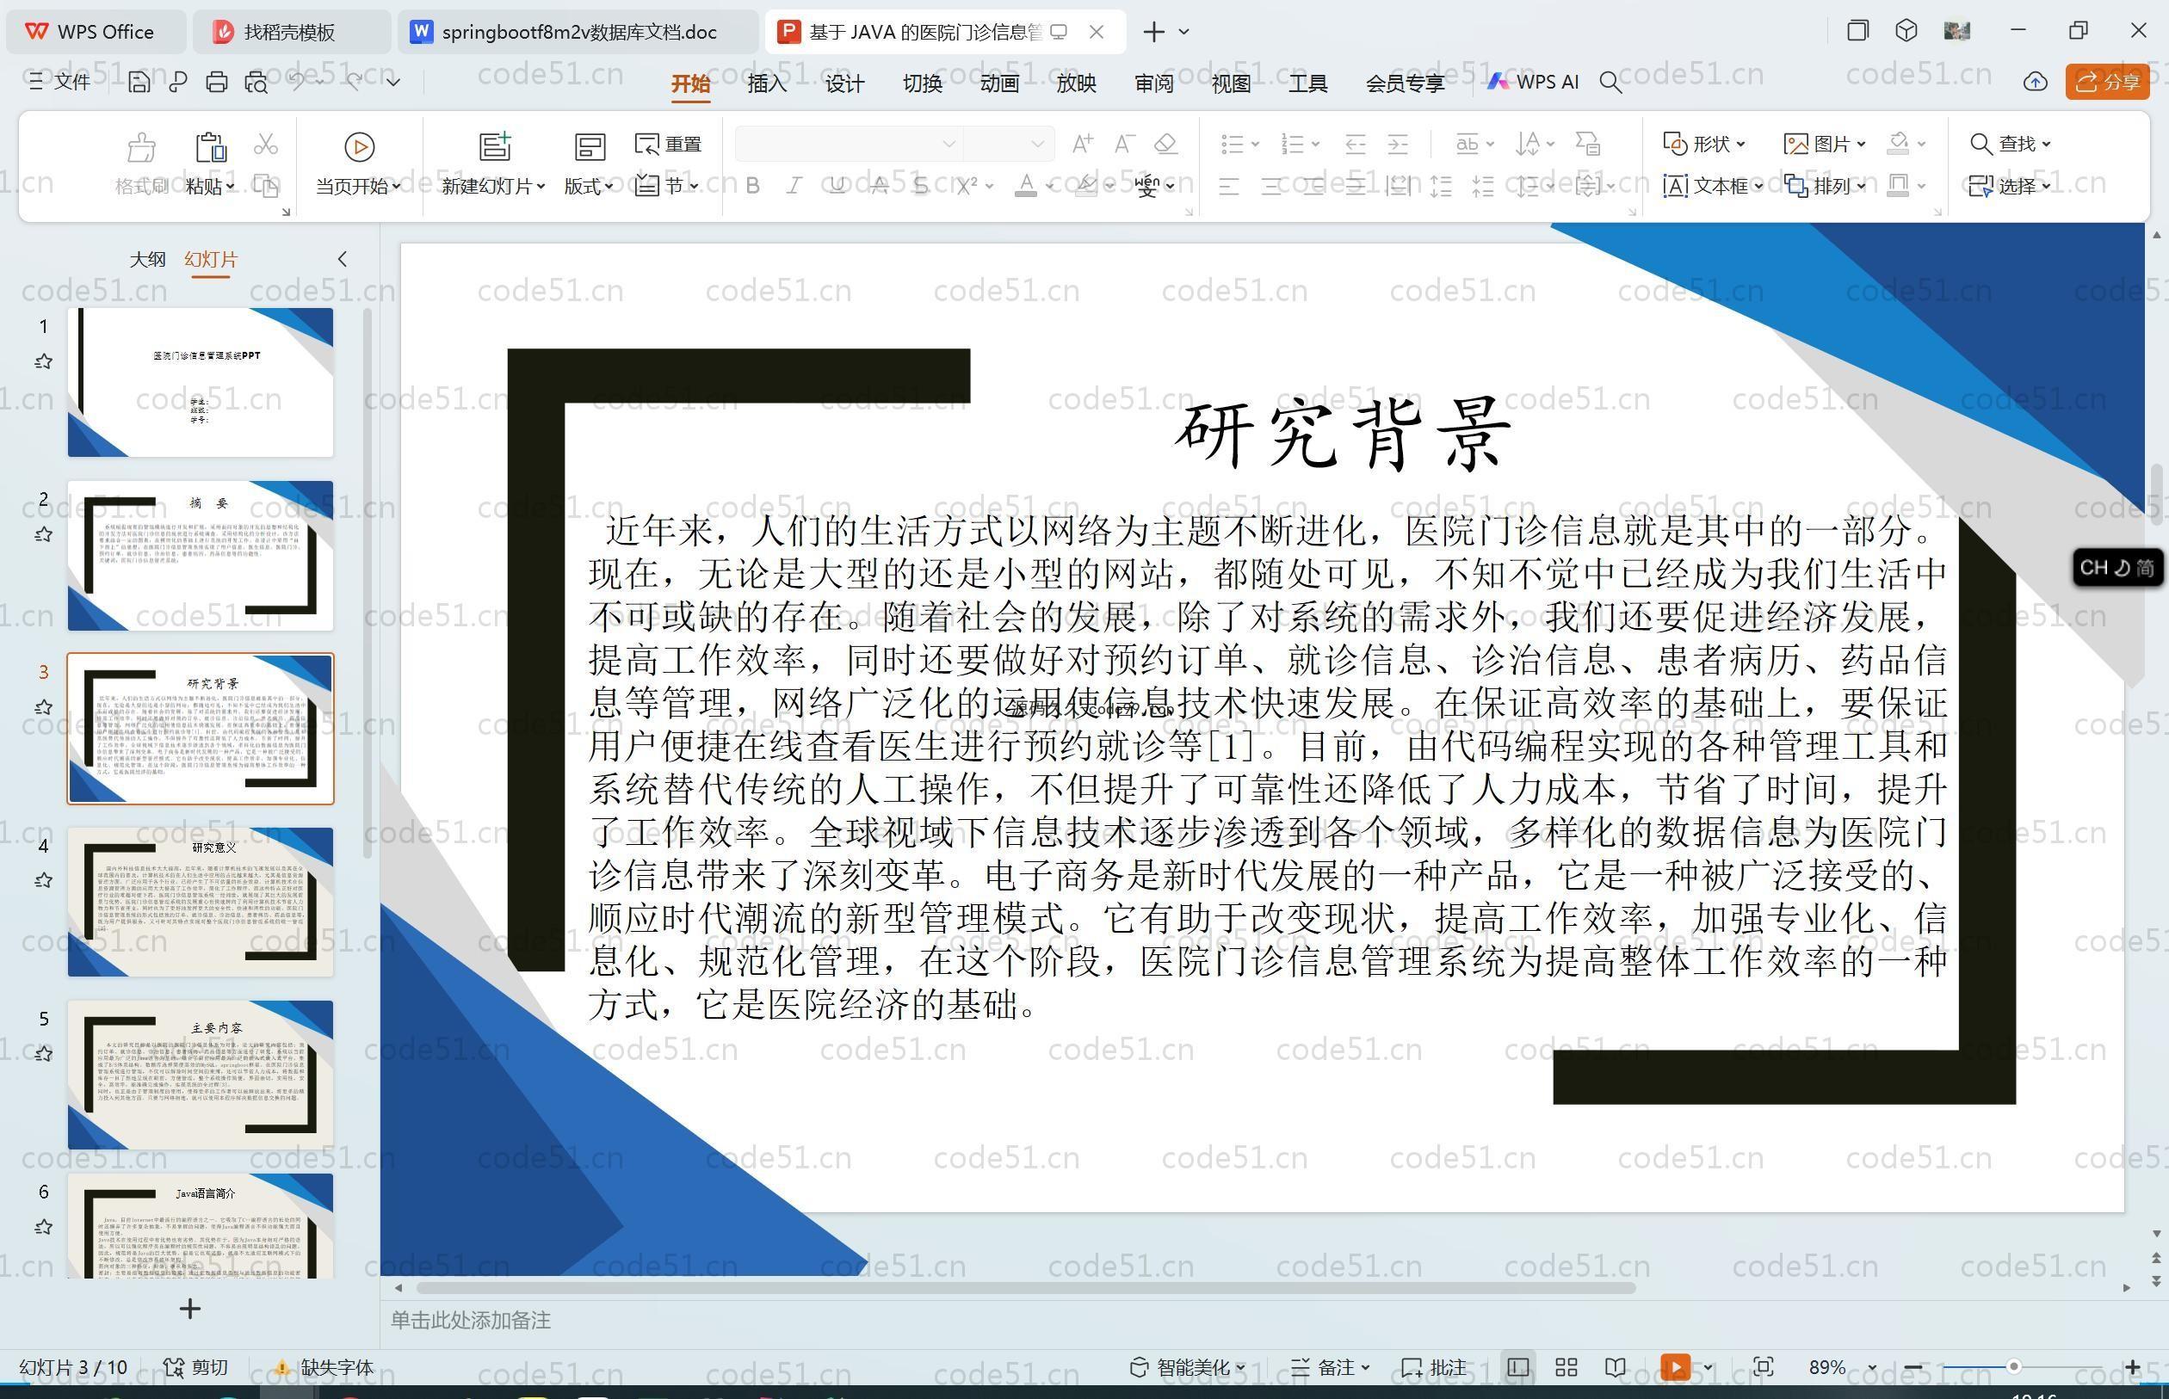The height and width of the screenshot is (1399, 2169).
Task: Click the Cut scissors icon
Action: 265,145
